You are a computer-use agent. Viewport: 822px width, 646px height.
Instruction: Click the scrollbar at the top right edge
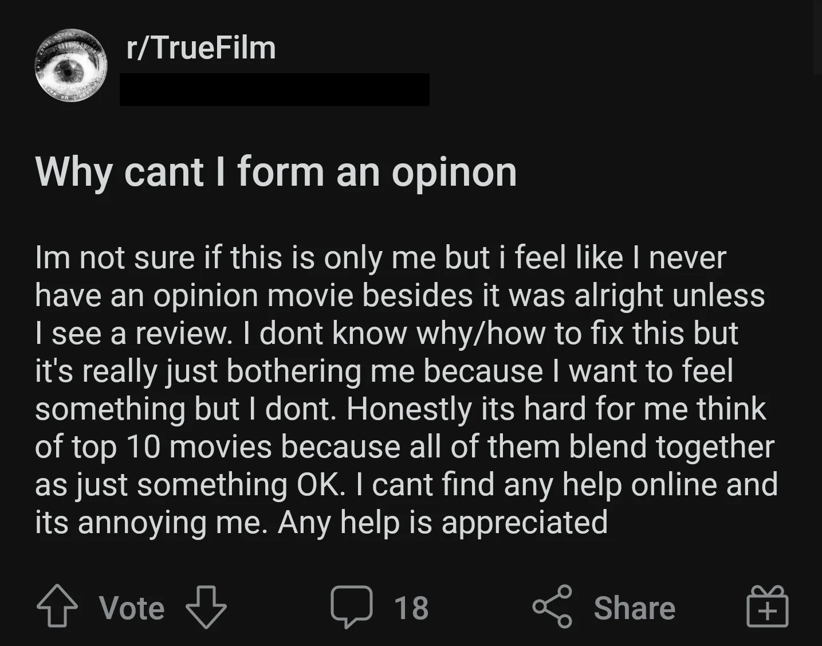[817, 34]
